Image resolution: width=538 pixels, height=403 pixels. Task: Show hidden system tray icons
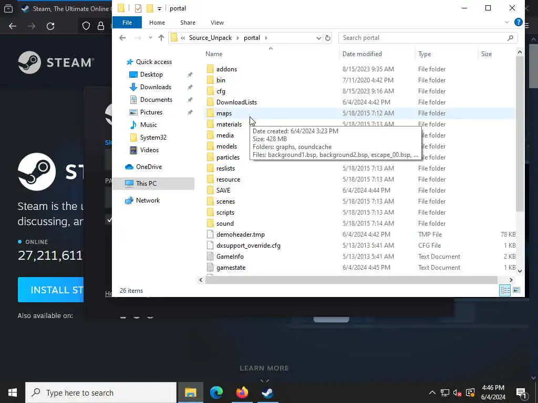pyautogui.click(x=432, y=393)
